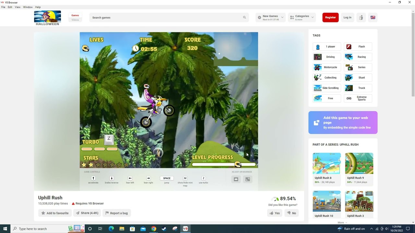Open the Windows notification center

tap(408, 229)
